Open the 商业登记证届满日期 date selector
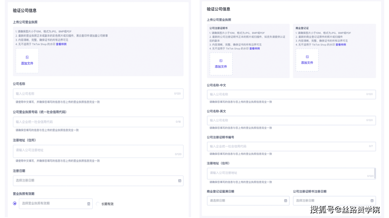389x218 pixels. [245, 201]
